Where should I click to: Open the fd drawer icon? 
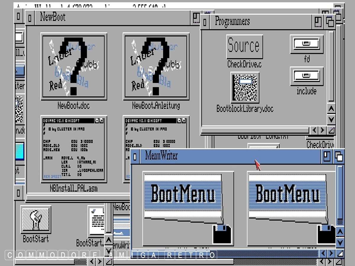(306, 44)
